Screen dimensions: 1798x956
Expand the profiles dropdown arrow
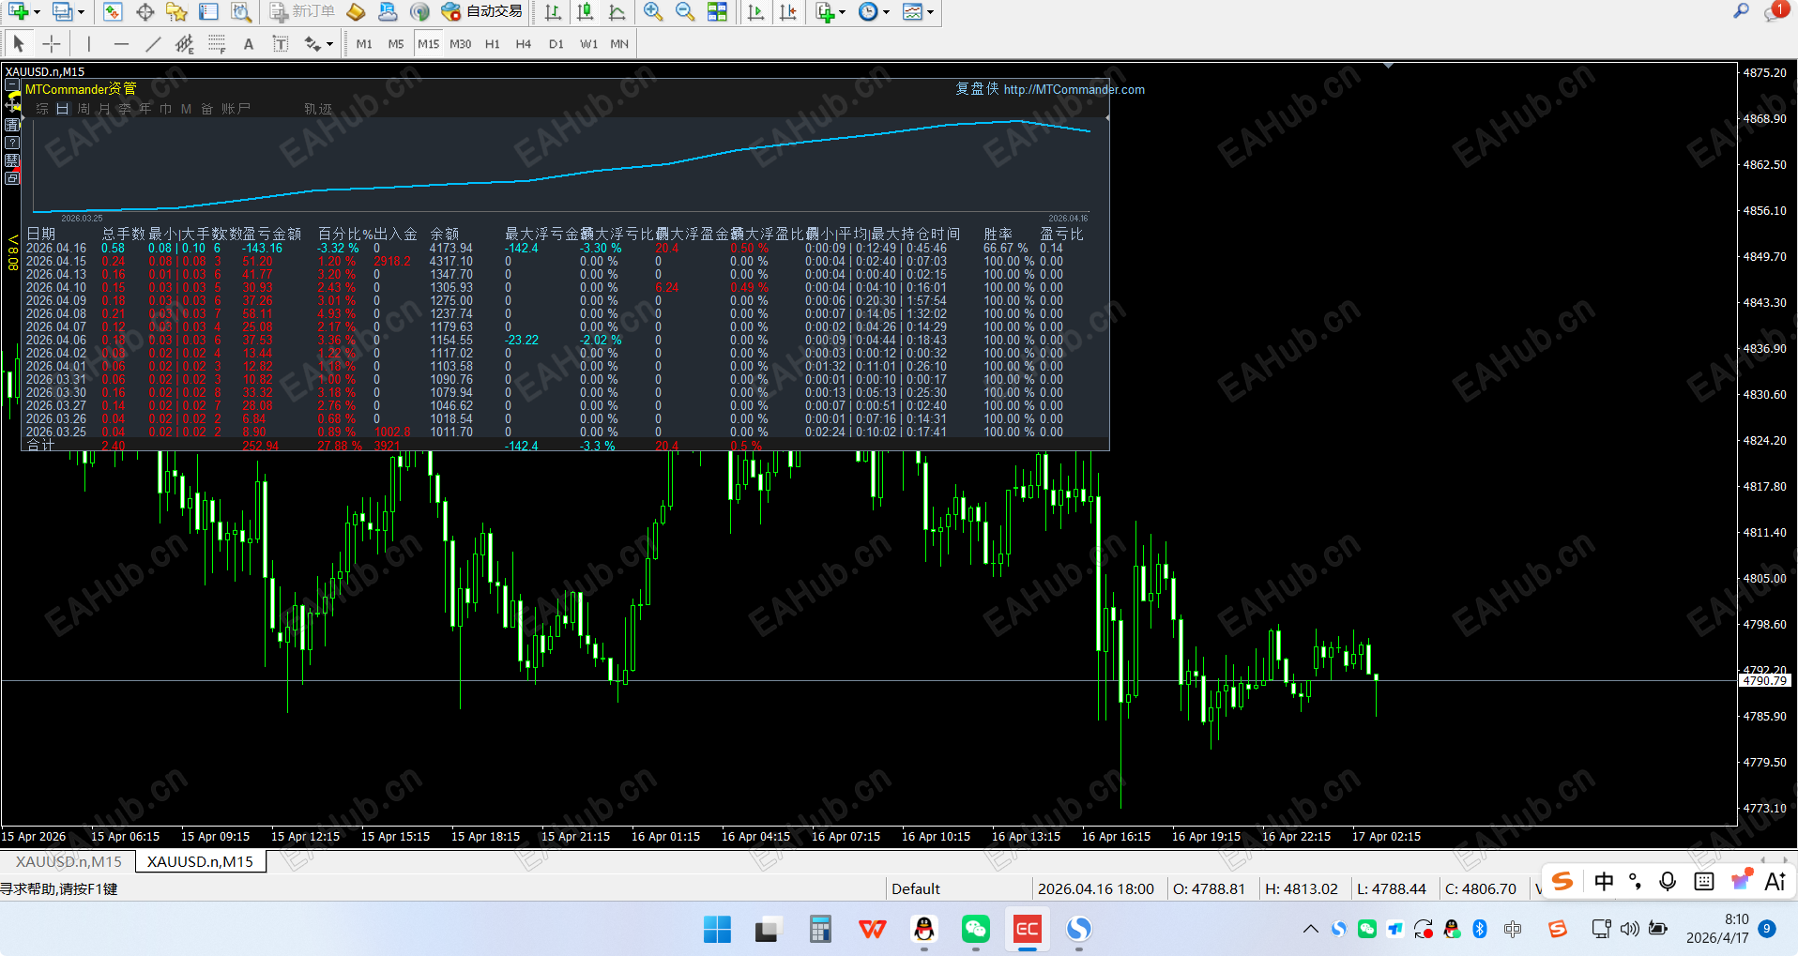[81, 11]
